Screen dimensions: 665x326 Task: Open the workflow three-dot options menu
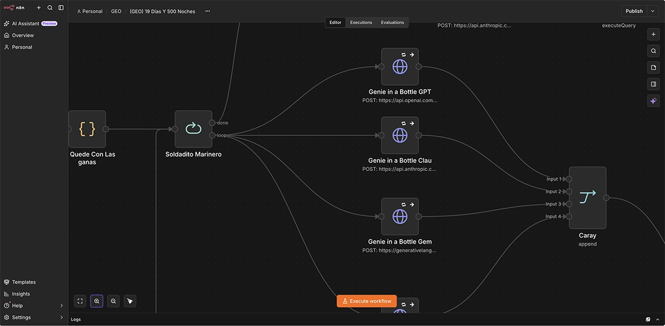click(208, 11)
